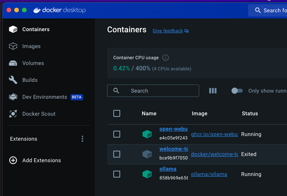Image resolution: width=287 pixels, height=196 pixels.
Task: Click the plus icon for Add Extensions
Action: (13, 160)
